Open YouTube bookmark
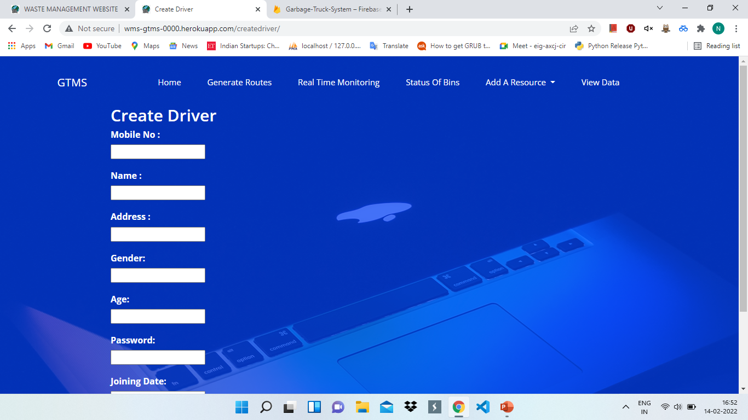This screenshot has height=420, width=748. point(102,46)
